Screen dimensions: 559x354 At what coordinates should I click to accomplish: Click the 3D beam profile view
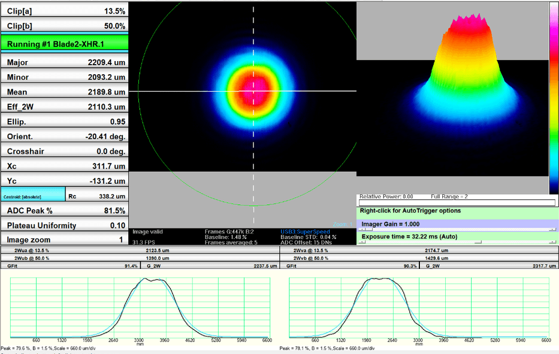pos(453,89)
